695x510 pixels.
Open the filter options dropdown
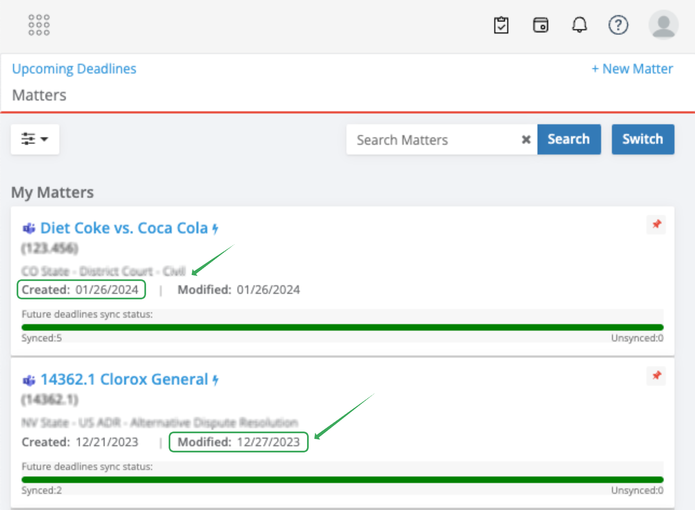click(35, 139)
